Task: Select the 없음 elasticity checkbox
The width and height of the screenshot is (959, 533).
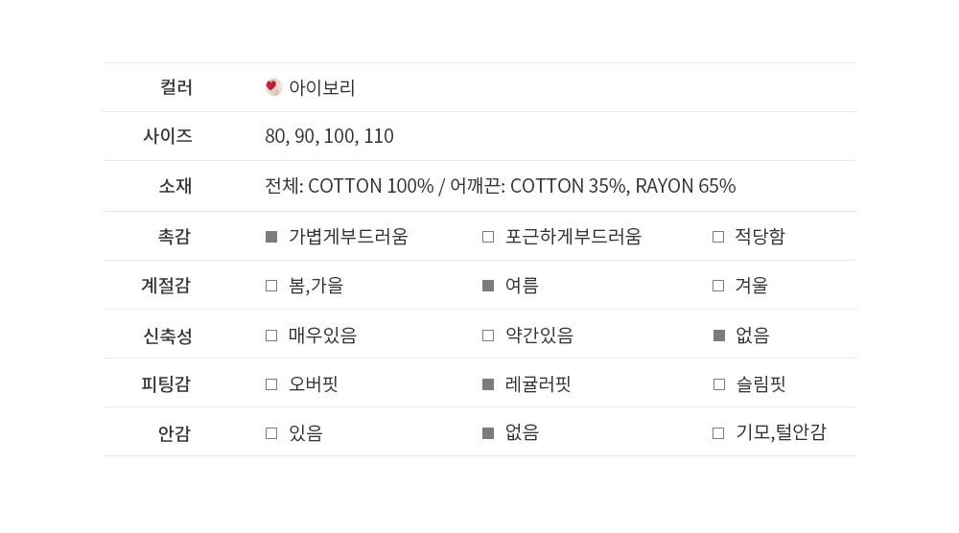Action: tap(718, 336)
